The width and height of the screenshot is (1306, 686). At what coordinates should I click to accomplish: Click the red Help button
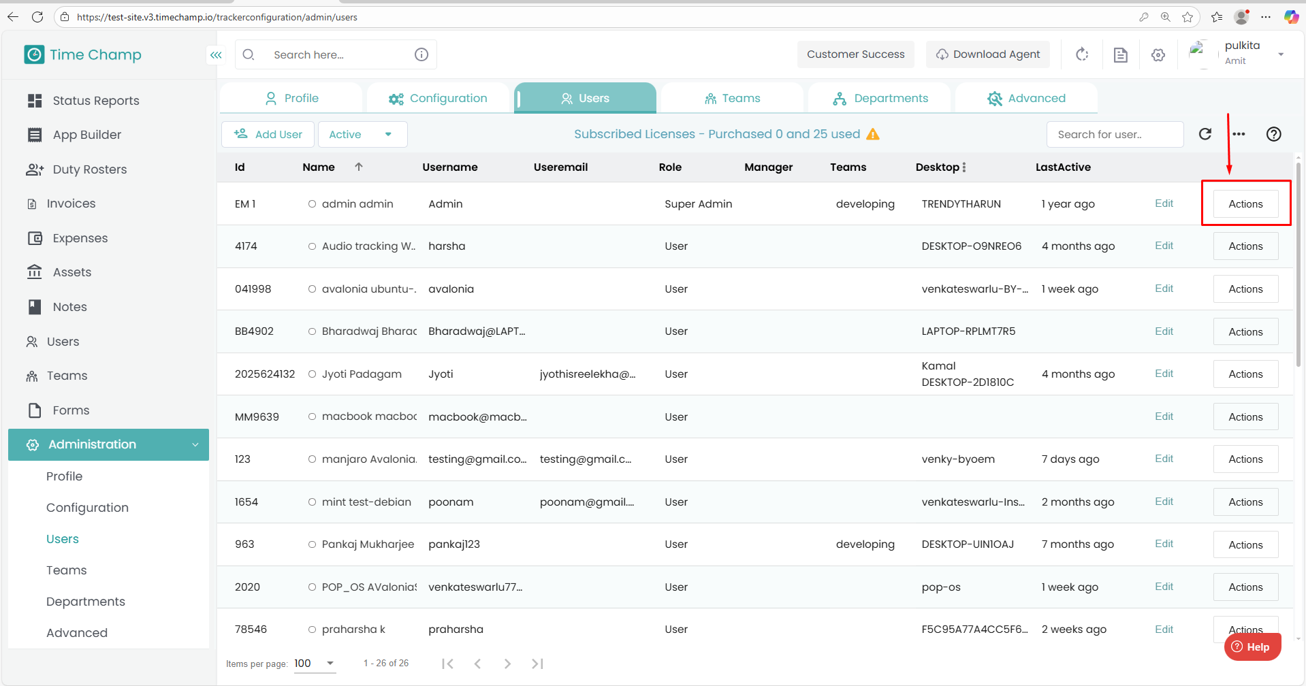(x=1252, y=647)
